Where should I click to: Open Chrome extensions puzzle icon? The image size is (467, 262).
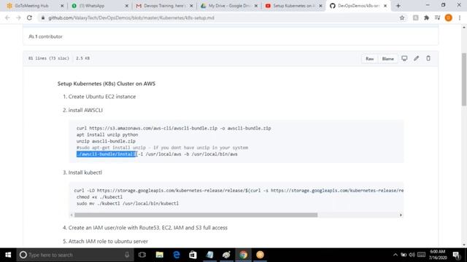[426, 17]
